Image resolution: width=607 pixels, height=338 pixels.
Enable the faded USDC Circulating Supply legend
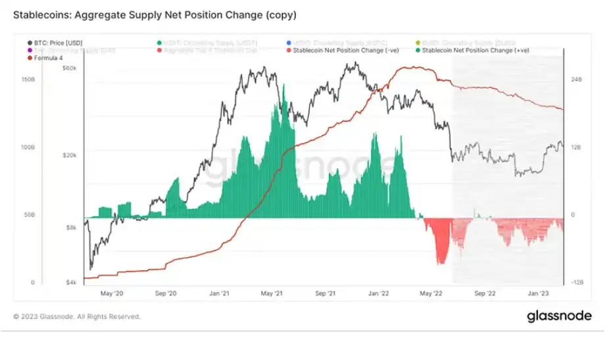[x=337, y=43]
